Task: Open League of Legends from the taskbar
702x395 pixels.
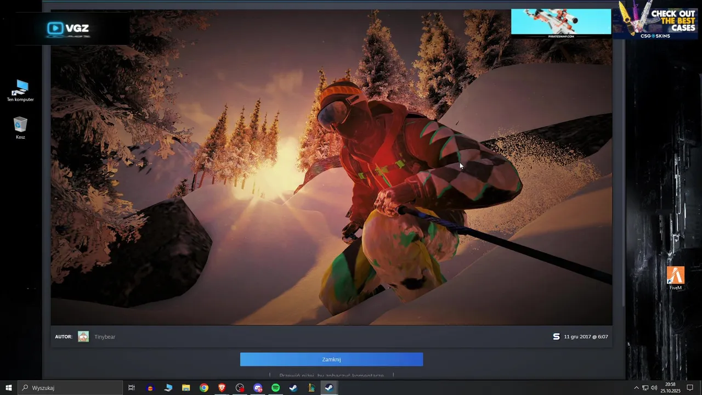Action: coord(311,388)
